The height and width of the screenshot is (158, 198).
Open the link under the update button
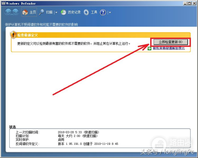click(169, 48)
